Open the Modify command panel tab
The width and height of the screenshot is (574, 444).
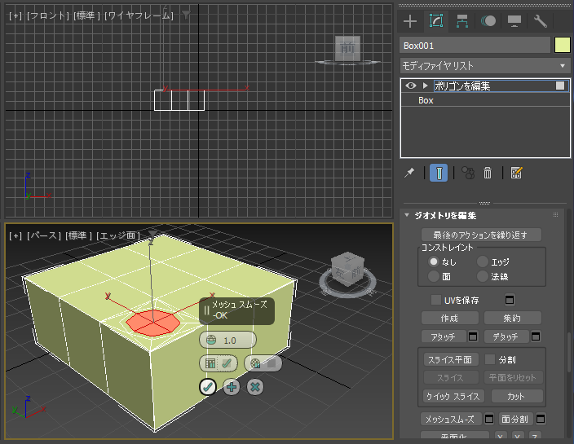[x=435, y=21]
